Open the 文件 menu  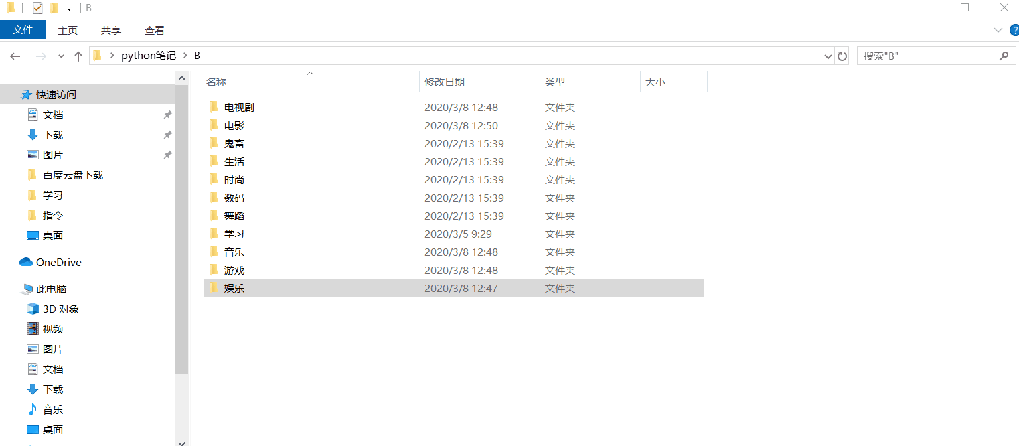pyautogui.click(x=23, y=29)
